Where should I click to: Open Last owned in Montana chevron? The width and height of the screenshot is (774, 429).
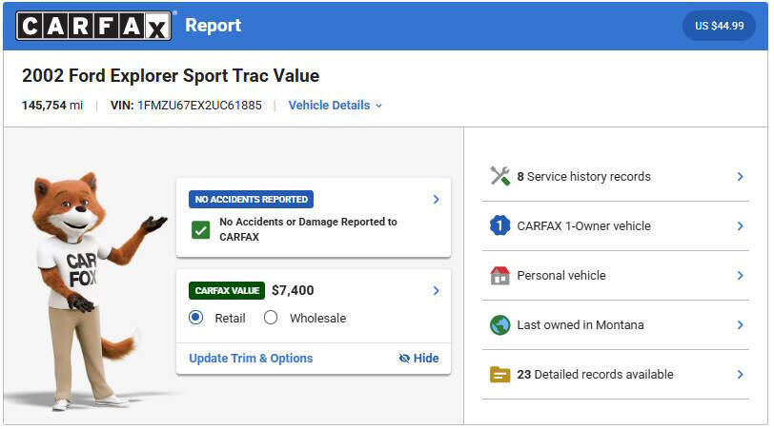pos(741,324)
